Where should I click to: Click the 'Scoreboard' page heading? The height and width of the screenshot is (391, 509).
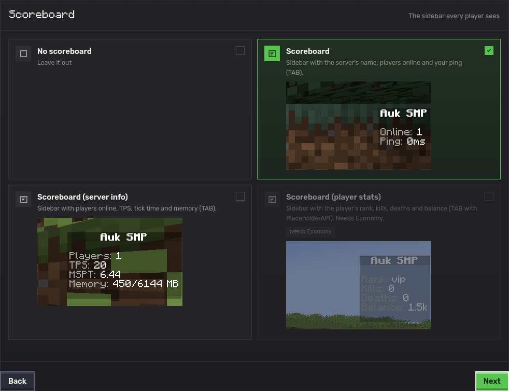coord(41,15)
